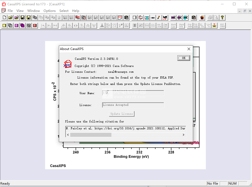This screenshot has width=252, height=187.
Task: Click the magenta overlapping squares icon
Action: (x=23, y=25)
